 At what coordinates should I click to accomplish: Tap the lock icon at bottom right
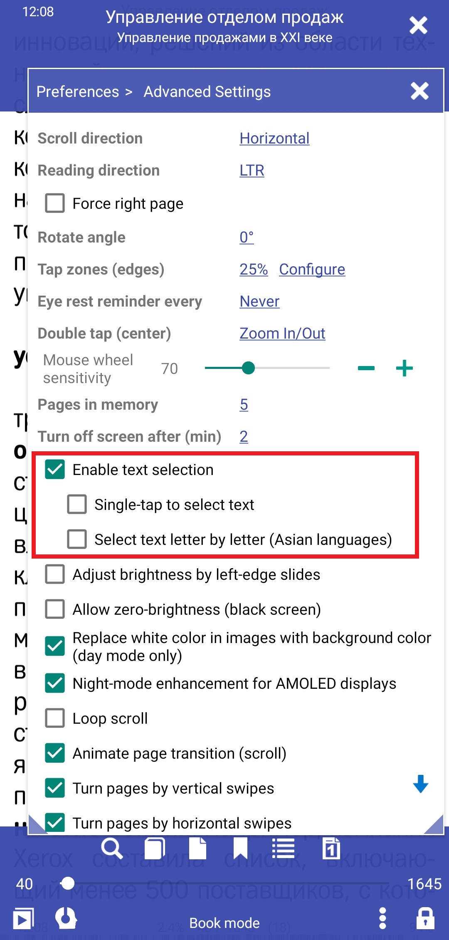click(425, 918)
